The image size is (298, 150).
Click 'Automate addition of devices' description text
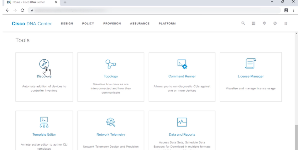click(44, 88)
